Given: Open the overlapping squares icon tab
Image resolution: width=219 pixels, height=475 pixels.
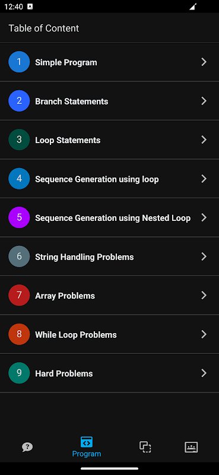Looking at the screenshot, I should [145, 447].
